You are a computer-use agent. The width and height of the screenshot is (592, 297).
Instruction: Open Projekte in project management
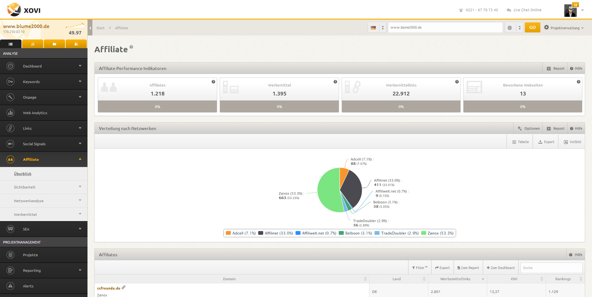[x=44, y=255]
